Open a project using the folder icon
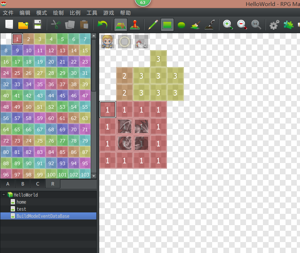Screen dimensions: 300x253 click(x=23, y=25)
